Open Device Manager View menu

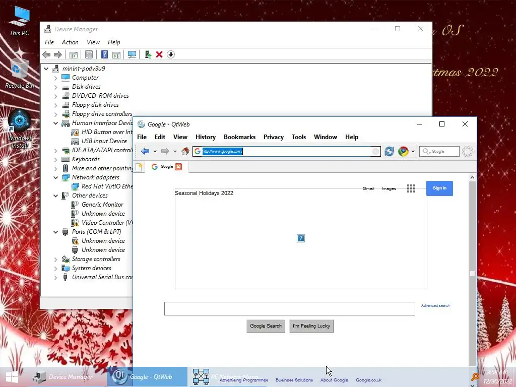click(x=93, y=42)
